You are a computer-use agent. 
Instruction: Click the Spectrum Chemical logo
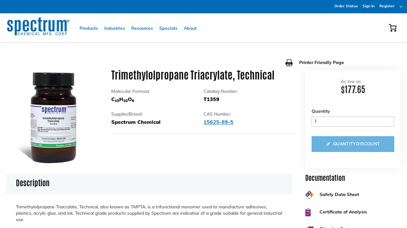coord(38,26)
